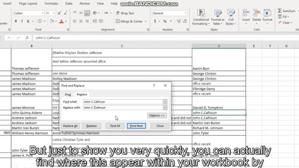Click Replace All button
Screen dimensions: 299x168
[x=70, y=126]
